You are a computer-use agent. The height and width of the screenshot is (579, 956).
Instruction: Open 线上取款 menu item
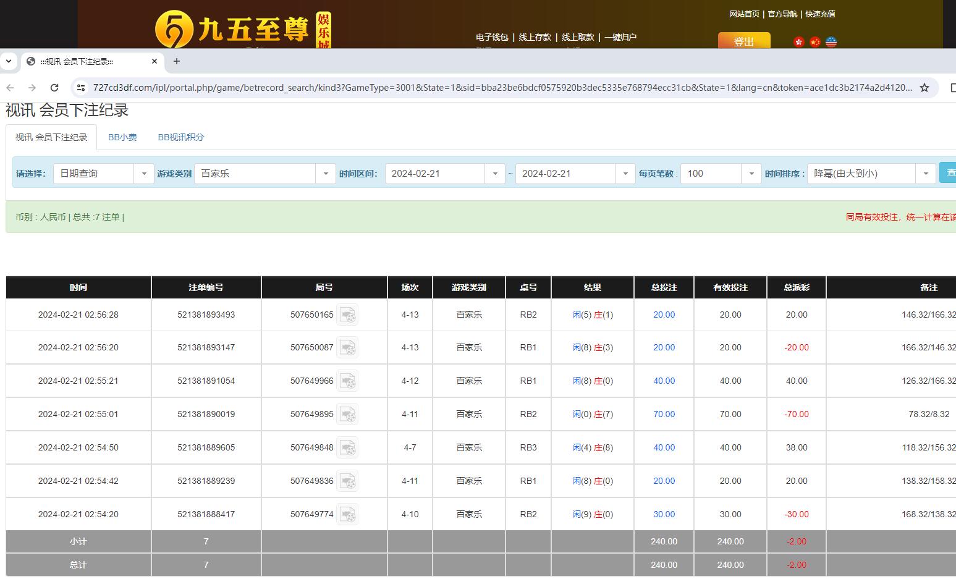point(578,37)
